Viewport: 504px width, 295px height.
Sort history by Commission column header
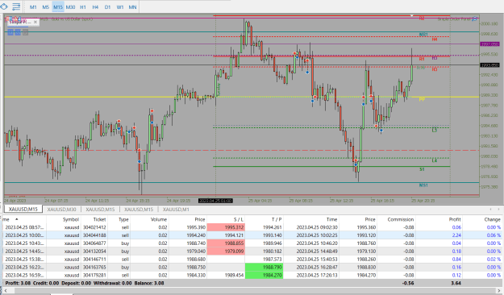[401, 219]
